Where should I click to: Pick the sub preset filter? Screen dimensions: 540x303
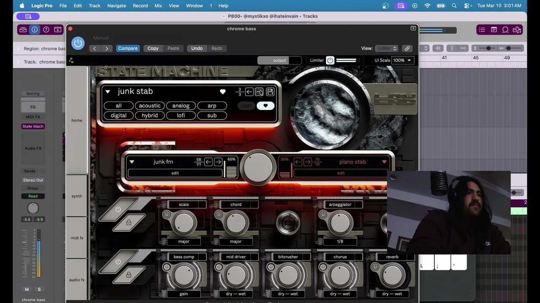[212, 115]
